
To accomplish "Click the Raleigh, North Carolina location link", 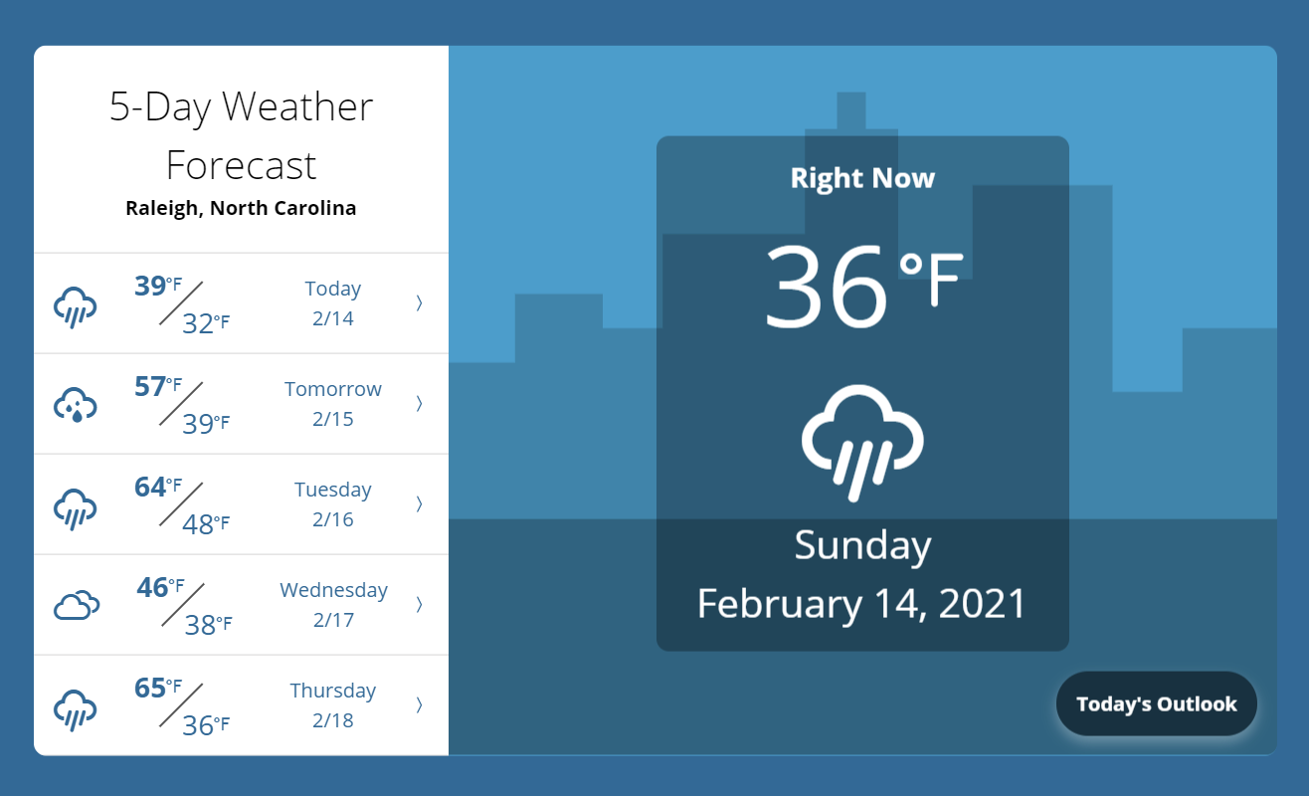I will (x=241, y=208).
